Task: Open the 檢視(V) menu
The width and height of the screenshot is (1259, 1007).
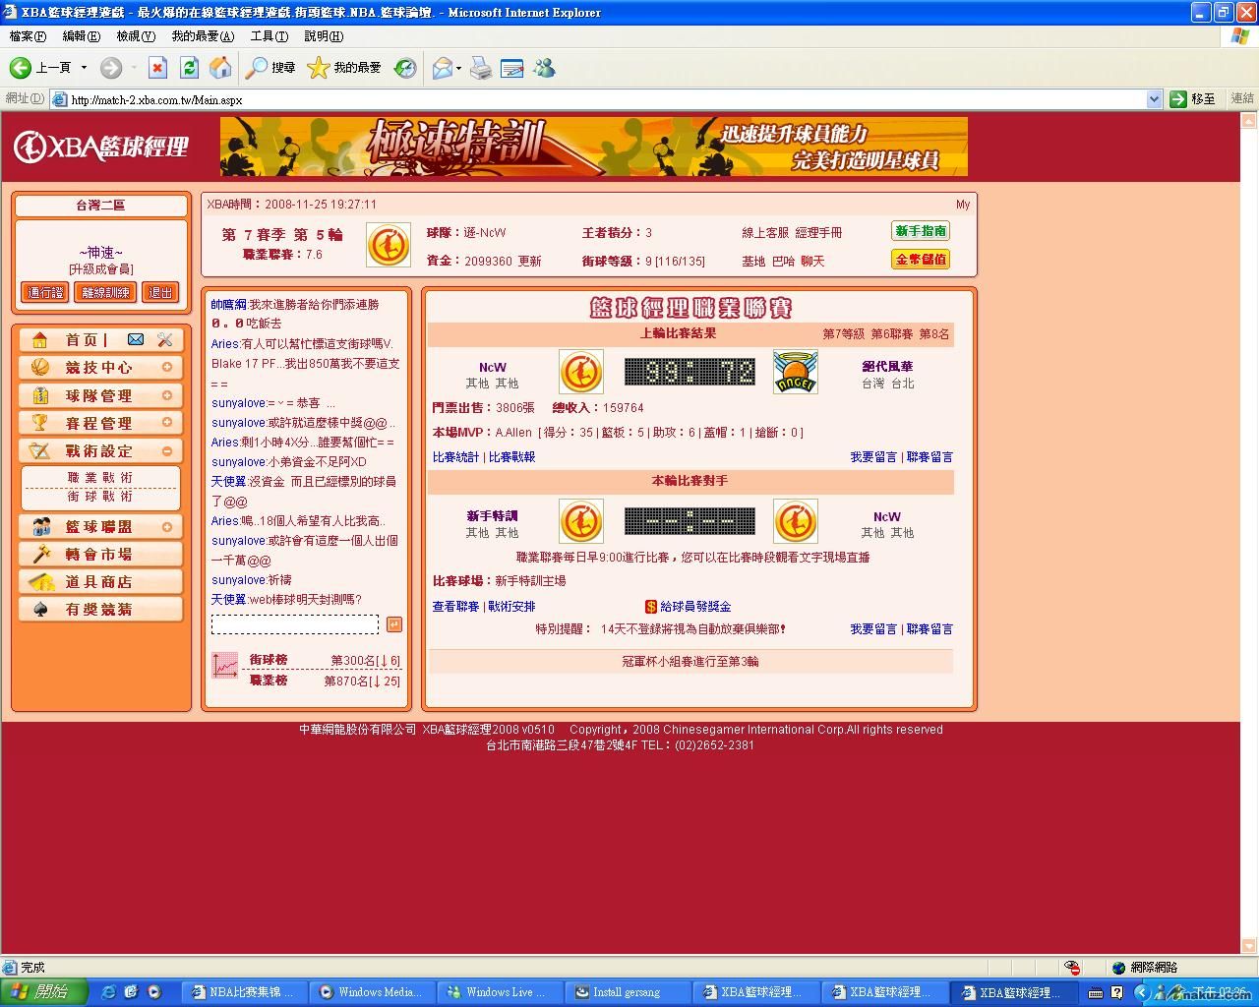Action: point(136,36)
